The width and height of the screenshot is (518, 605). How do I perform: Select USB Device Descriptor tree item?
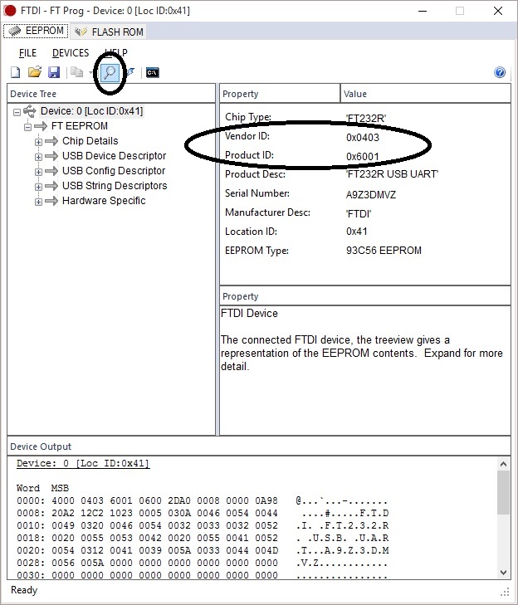point(115,156)
